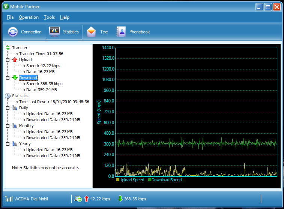Select the Upload tree label
The width and height of the screenshot is (284, 209).
pos(26,60)
